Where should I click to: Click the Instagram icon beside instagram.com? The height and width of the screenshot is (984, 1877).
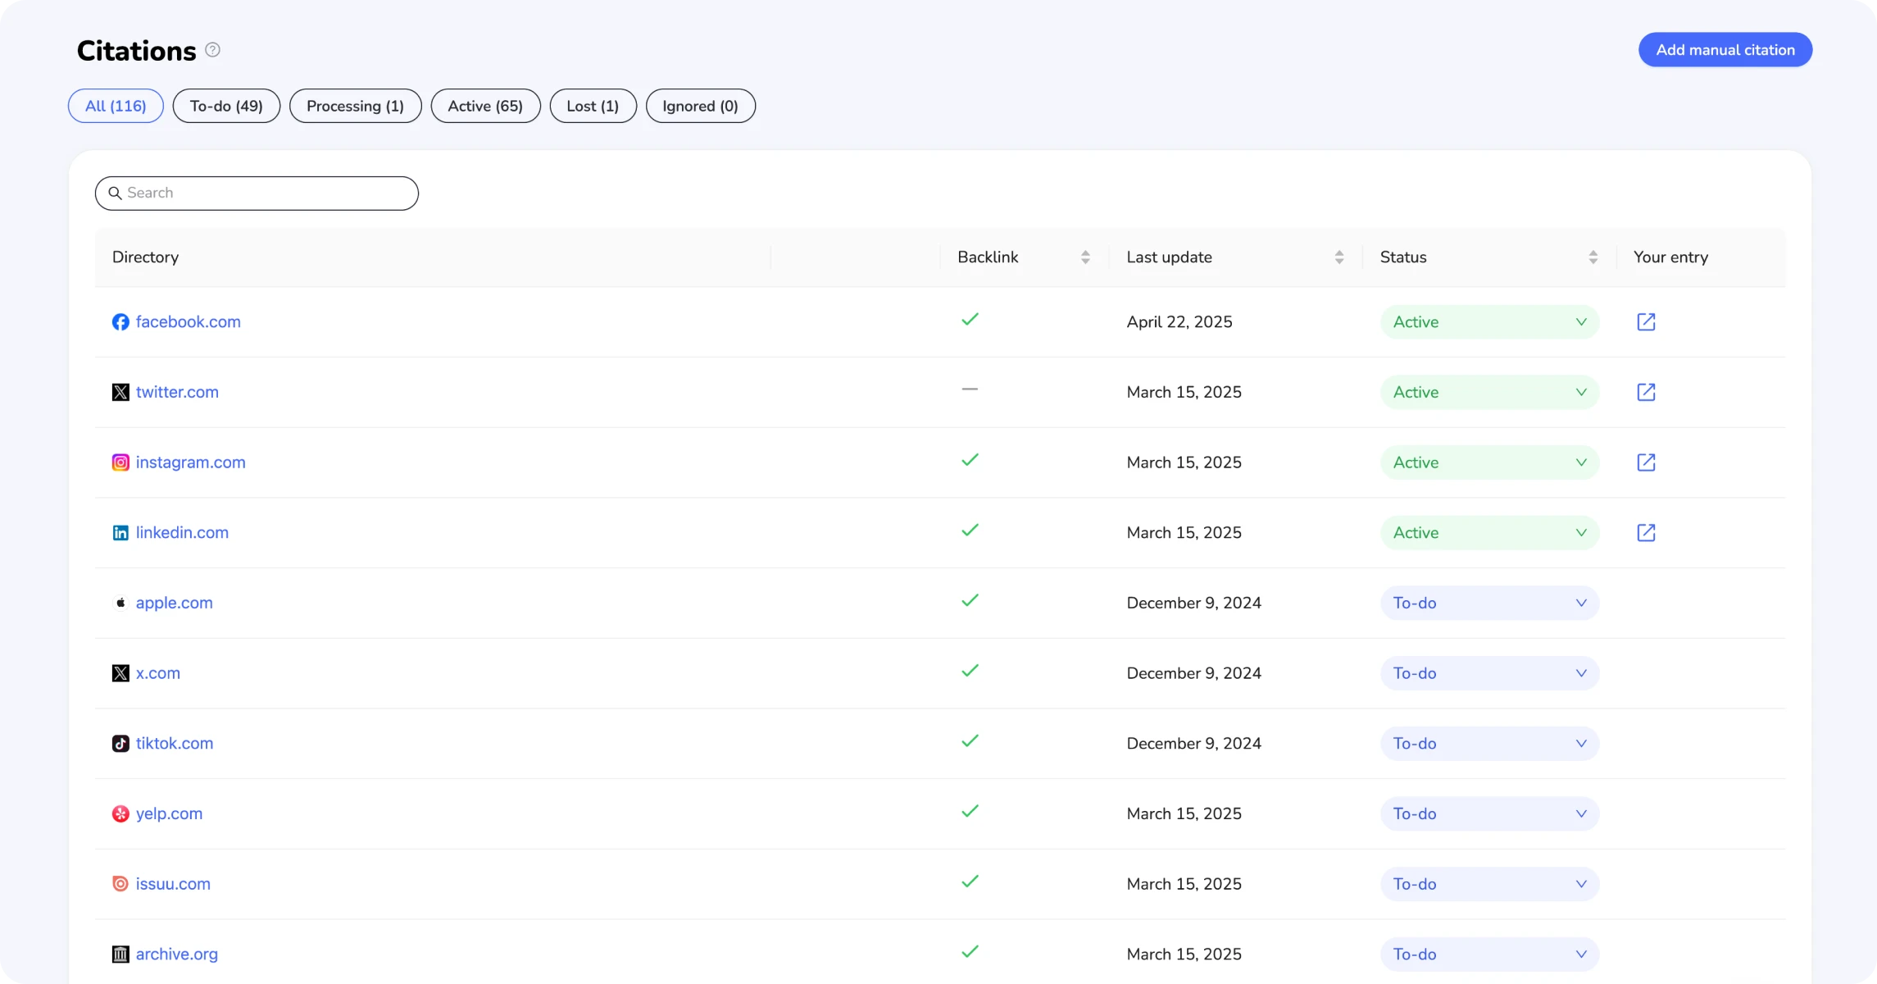(x=120, y=462)
